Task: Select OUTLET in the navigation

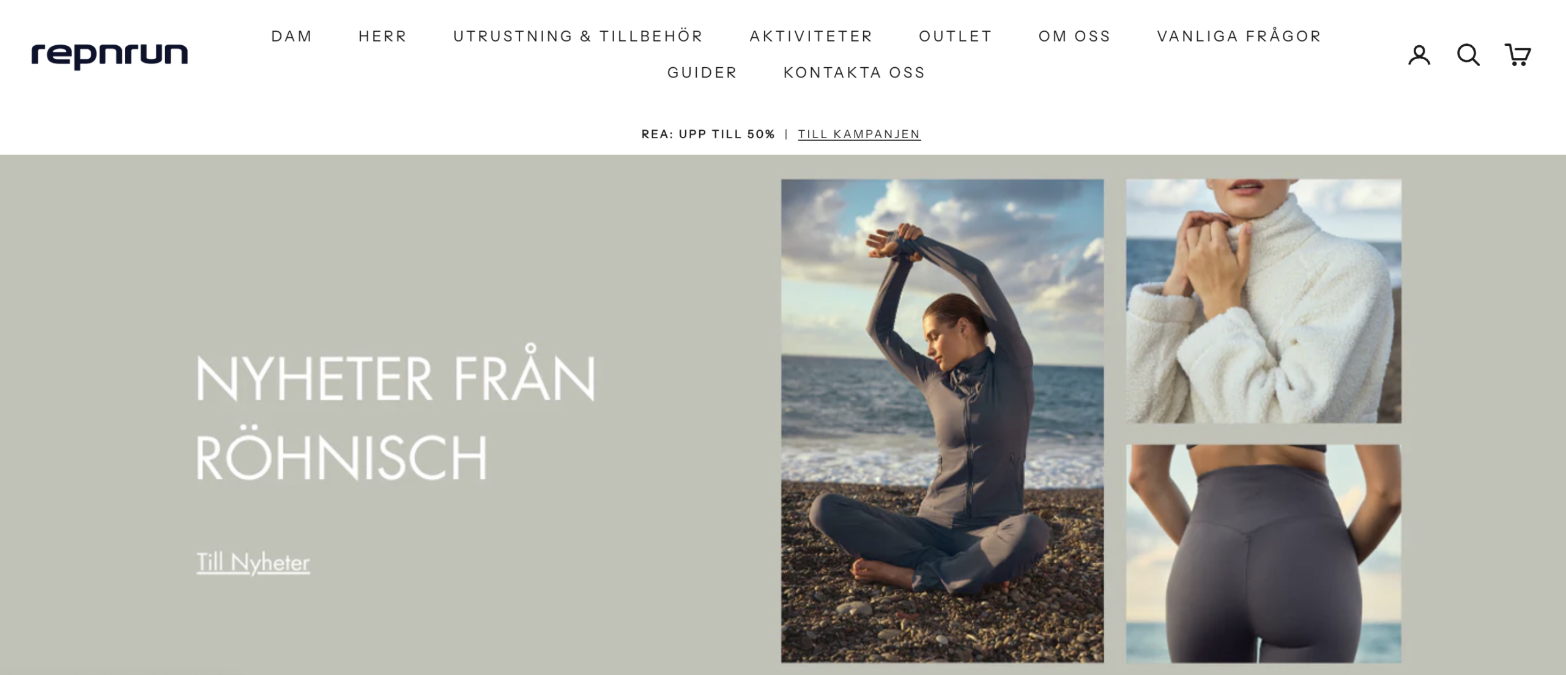Action: (956, 36)
